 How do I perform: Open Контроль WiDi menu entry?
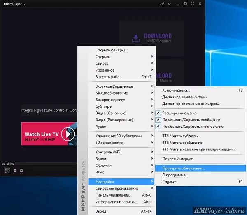coord(122,152)
